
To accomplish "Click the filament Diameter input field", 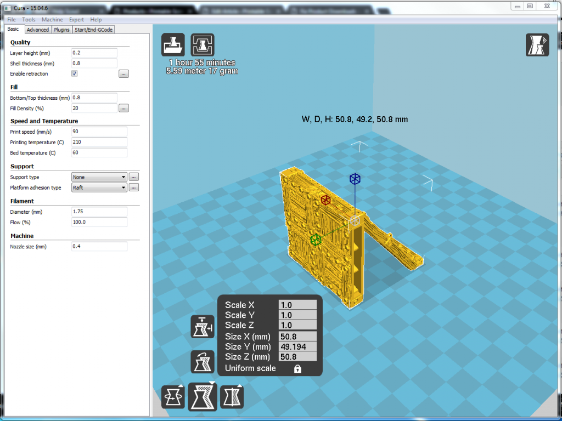I will pos(99,212).
